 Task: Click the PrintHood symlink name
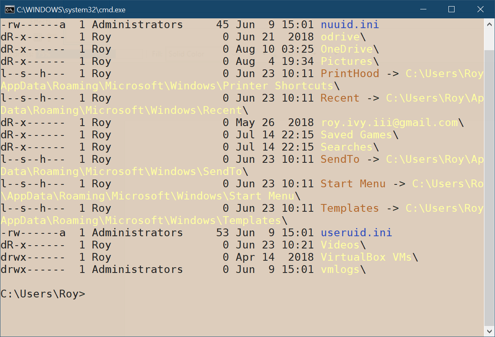(x=350, y=73)
